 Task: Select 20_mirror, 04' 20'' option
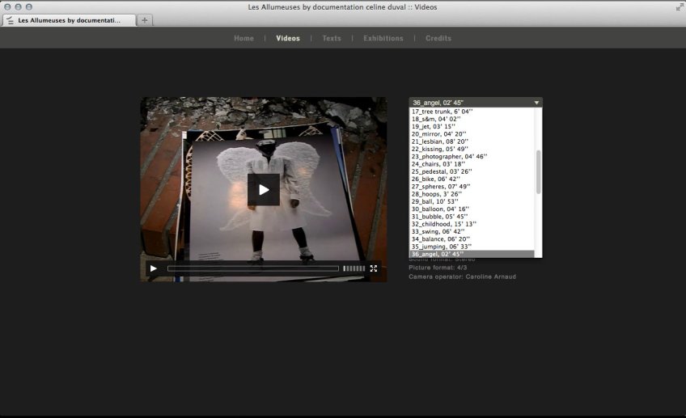(x=472, y=133)
